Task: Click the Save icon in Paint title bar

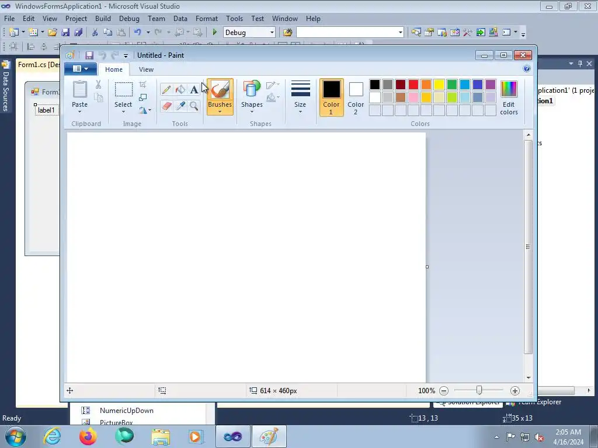Action: pyautogui.click(x=89, y=55)
